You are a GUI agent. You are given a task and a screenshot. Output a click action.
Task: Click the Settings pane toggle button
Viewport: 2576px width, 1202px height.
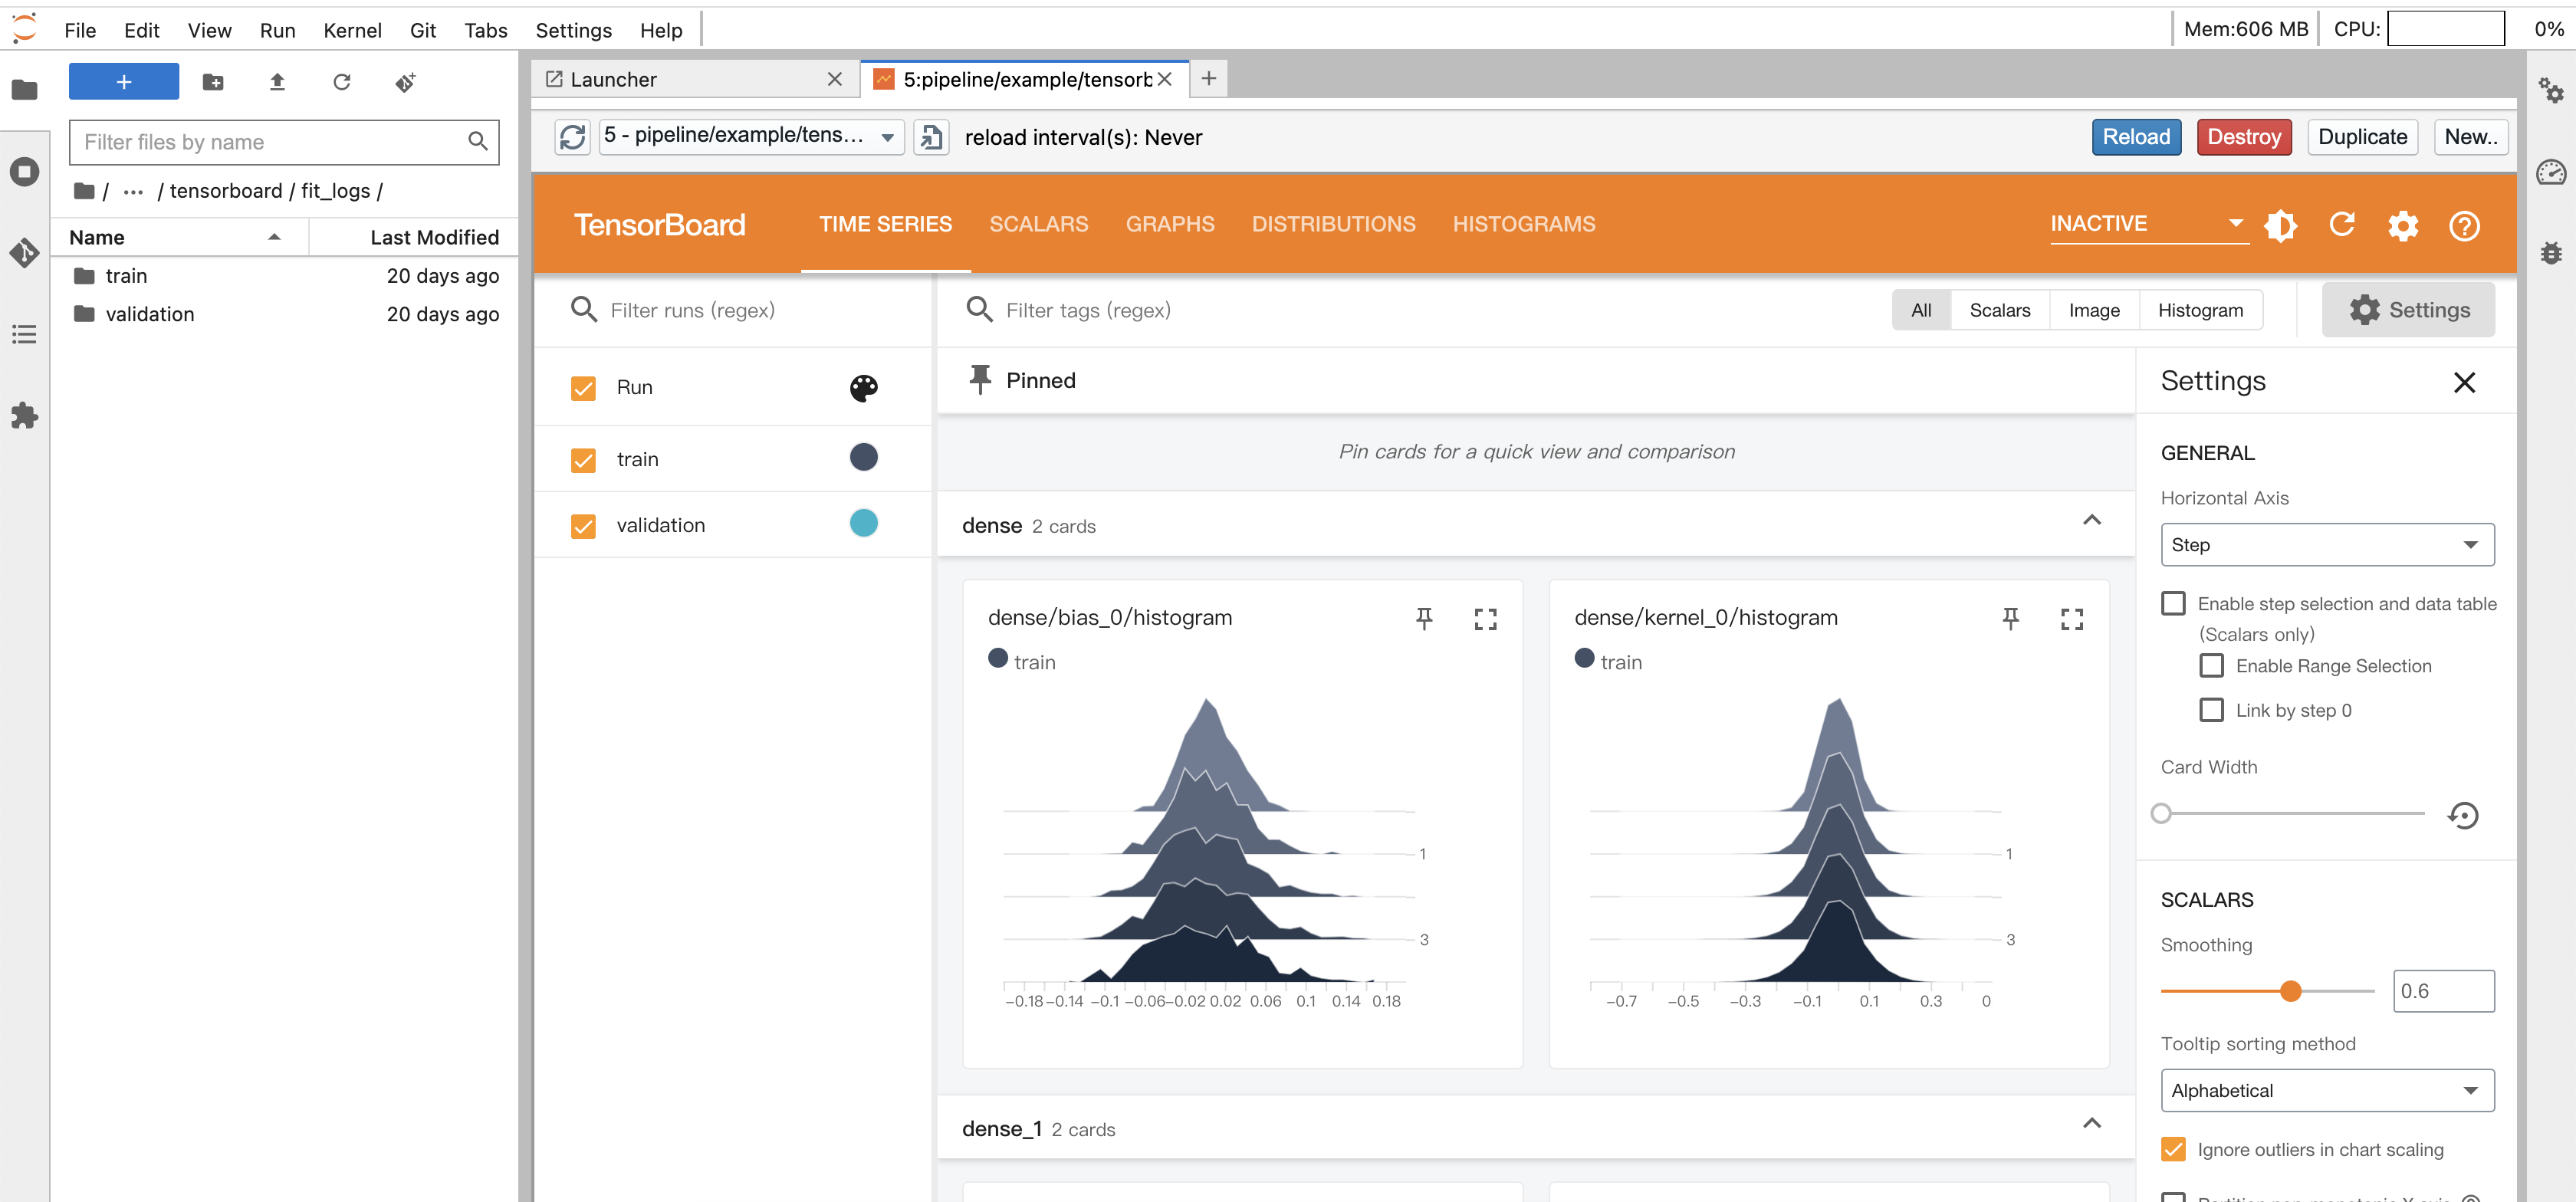2408,310
